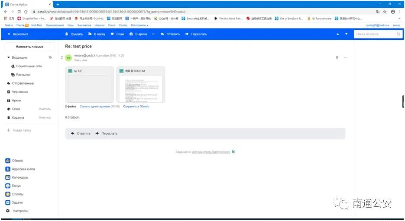Open Настройки gear in sidebar

tap(8, 211)
